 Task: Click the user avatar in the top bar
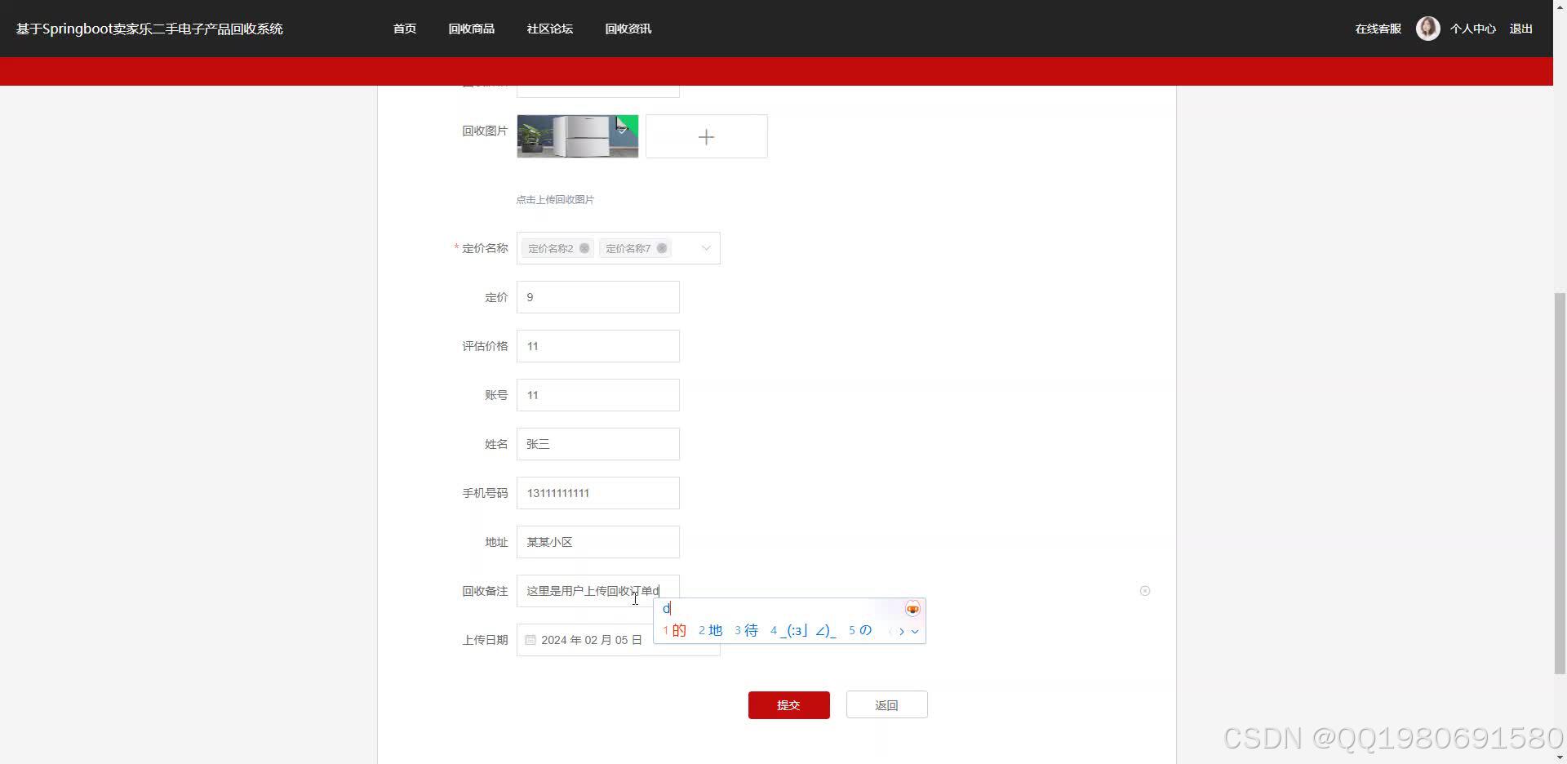click(x=1427, y=28)
